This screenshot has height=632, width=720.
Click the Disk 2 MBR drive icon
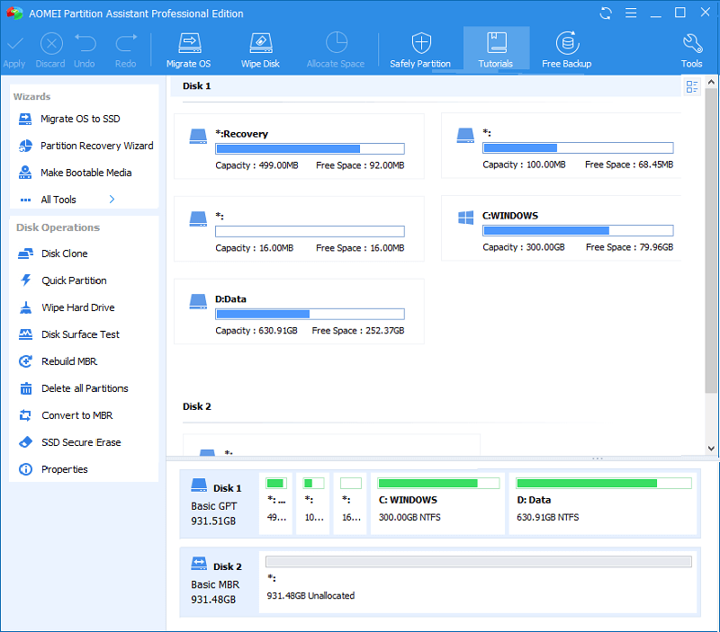coord(199,564)
